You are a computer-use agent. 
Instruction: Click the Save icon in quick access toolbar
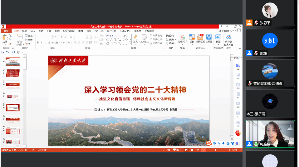3,52
